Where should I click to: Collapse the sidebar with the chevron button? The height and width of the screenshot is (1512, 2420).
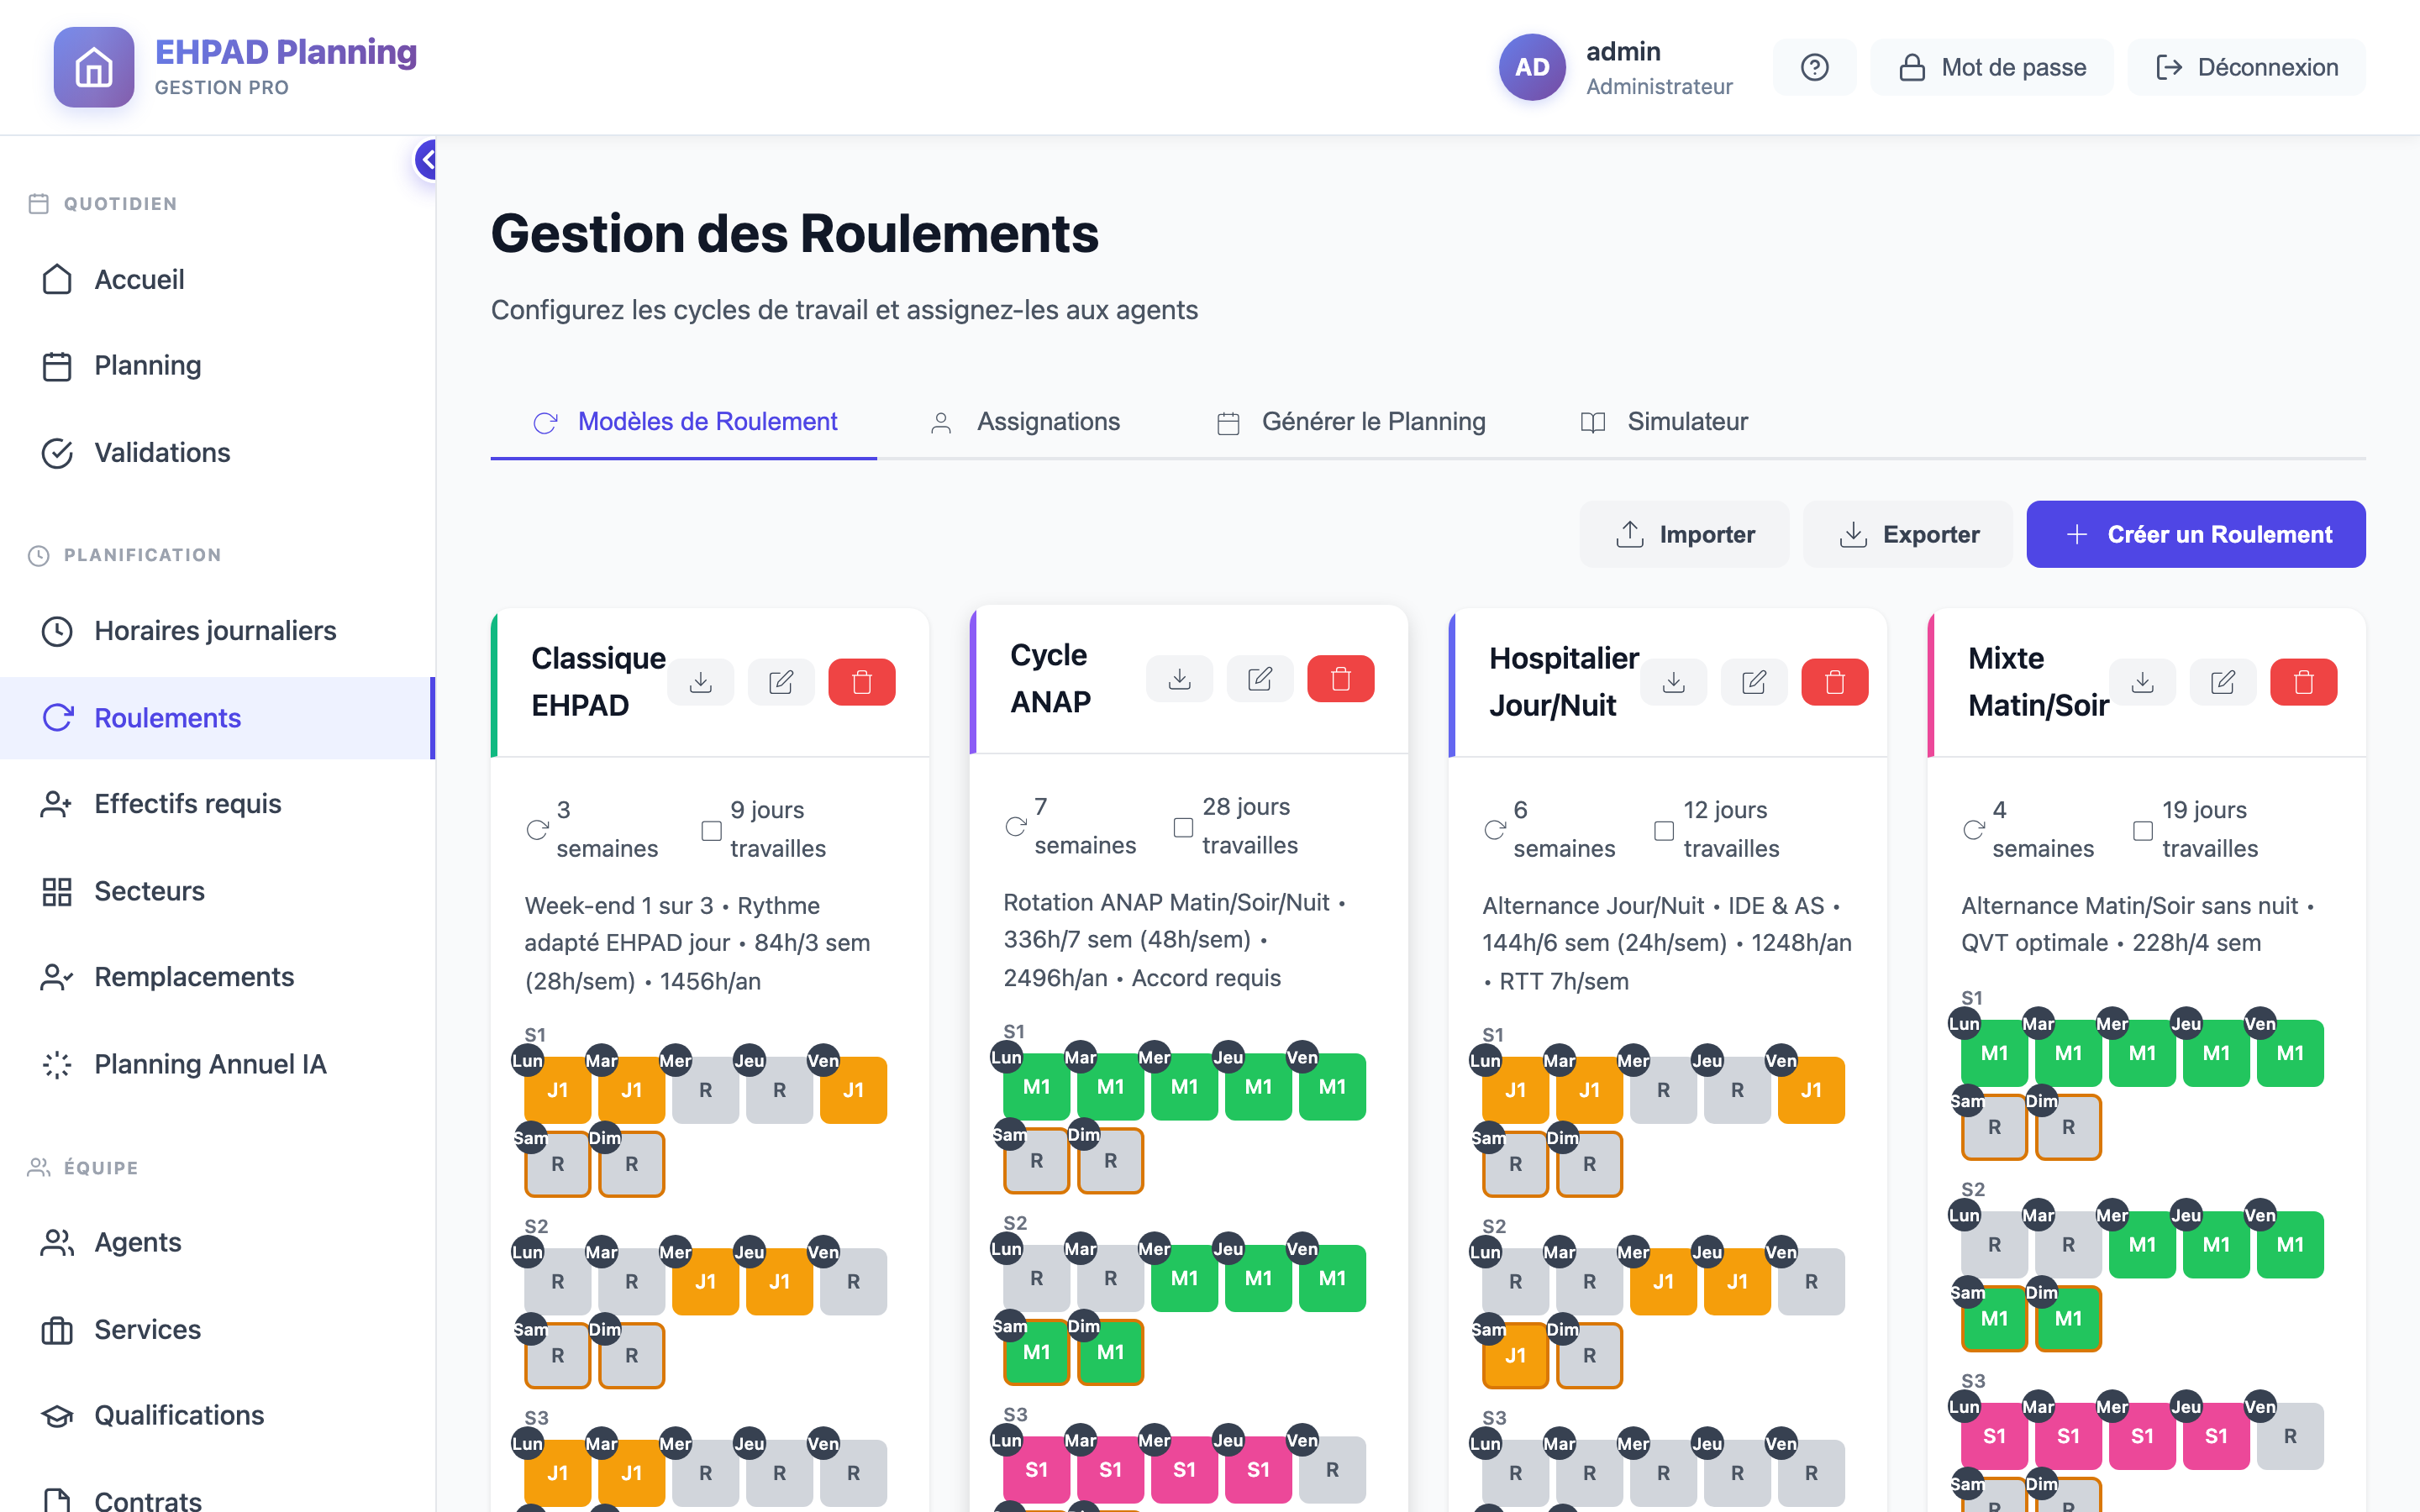pyautogui.click(x=427, y=160)
